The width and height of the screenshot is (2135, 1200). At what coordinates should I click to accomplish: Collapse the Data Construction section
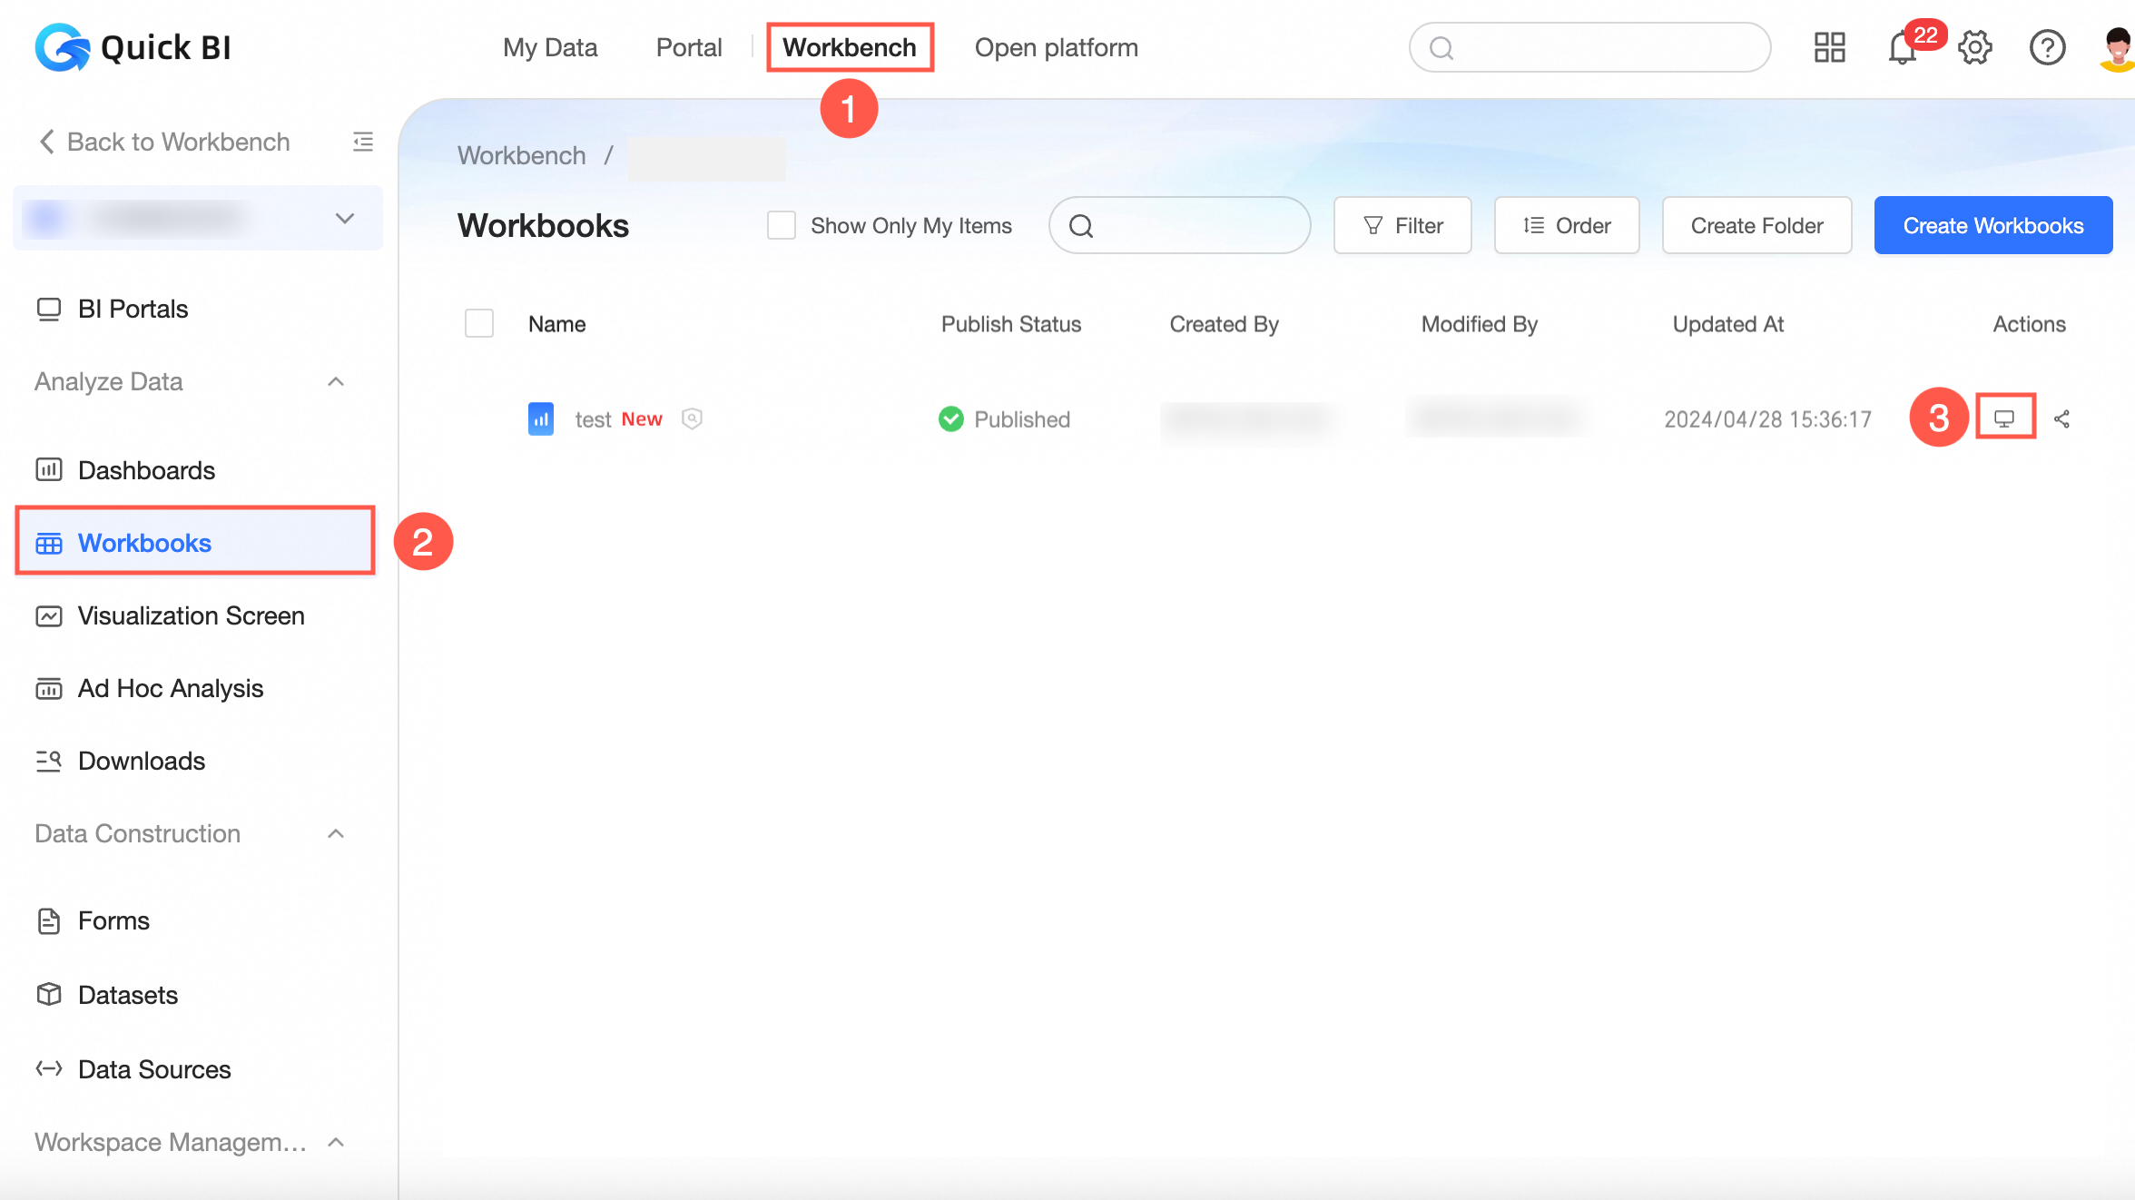(x=336, y=833)
